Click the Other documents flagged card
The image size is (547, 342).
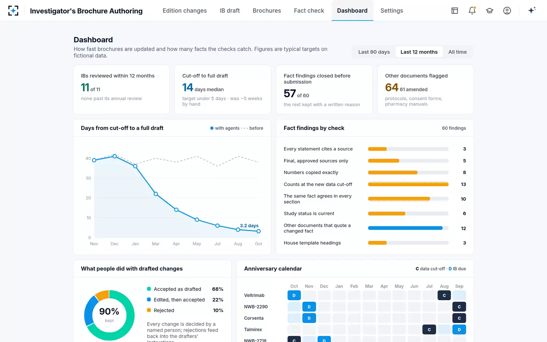tap(425, 90)
